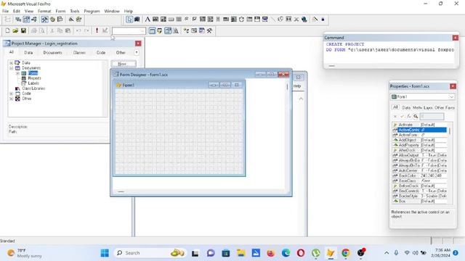Click the magnifier search icon in Properties
Image resolution: width=465 pixels, height=261 pixels.
(416, 116)
